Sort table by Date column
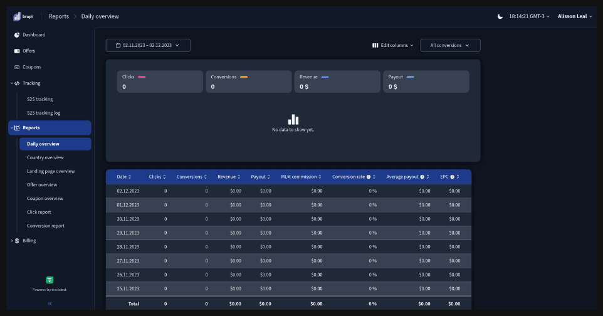This screenshot has height=316, width=603. (124, 177)
